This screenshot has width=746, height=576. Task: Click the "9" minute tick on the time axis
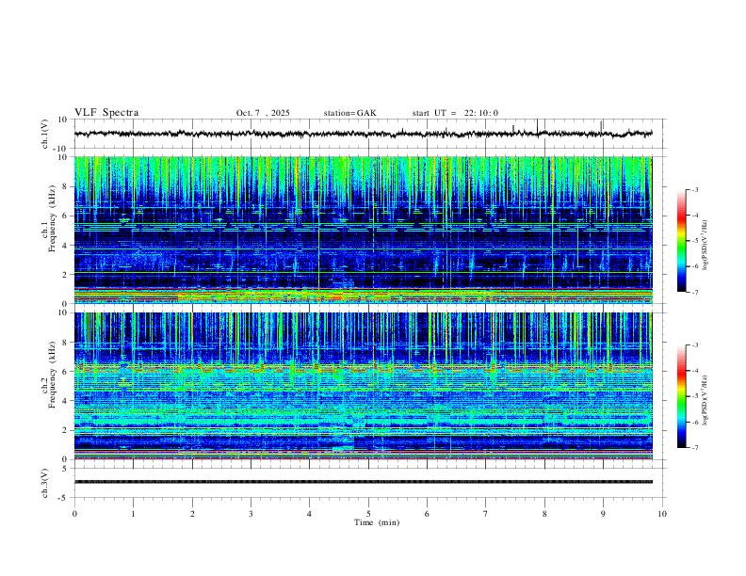click(603, 514)
